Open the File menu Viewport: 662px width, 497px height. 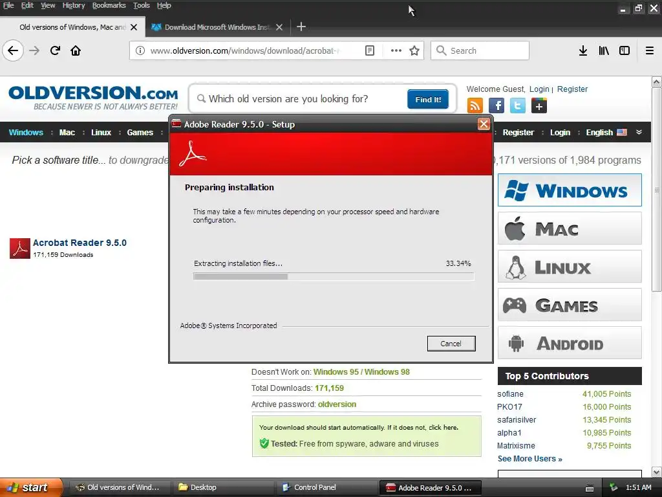pos(8,5)
